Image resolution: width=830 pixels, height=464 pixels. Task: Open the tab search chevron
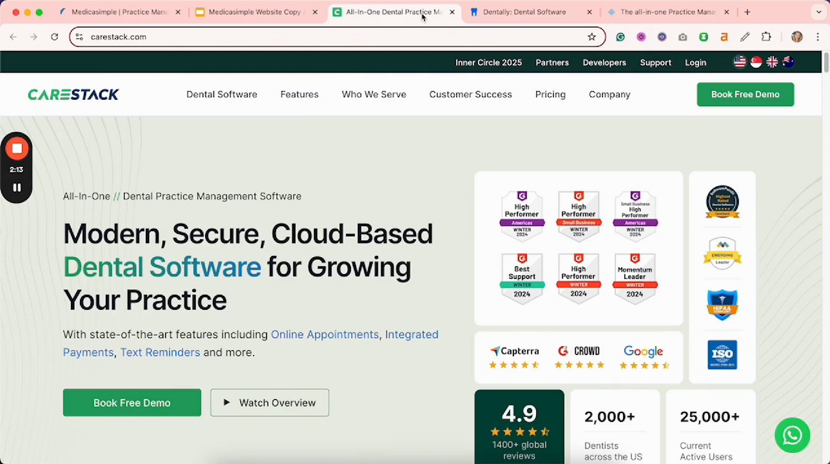click(x=818, y=12)
